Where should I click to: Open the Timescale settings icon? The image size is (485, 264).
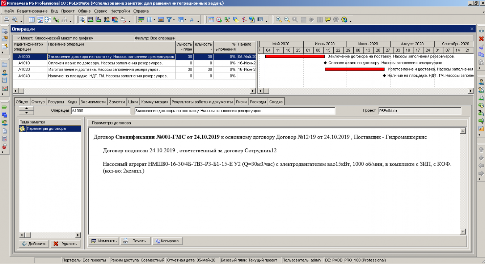click(161, 20)
